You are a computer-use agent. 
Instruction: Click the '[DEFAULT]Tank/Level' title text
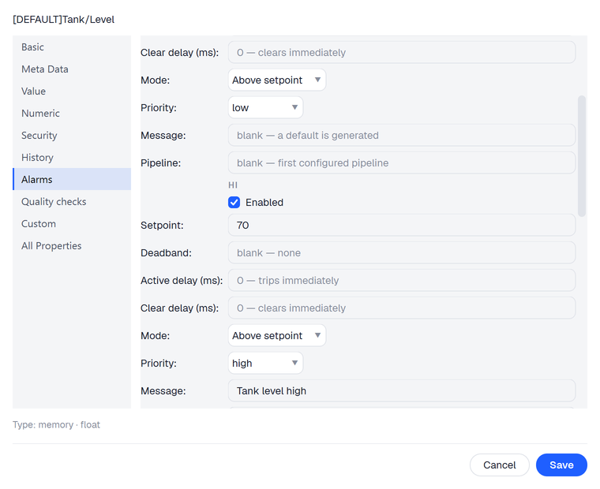pos(63,20)
